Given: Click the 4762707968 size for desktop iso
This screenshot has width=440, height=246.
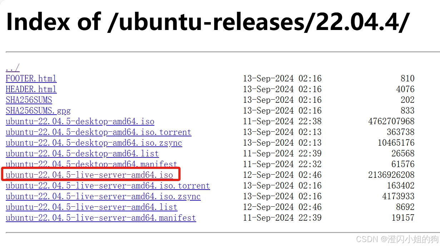Looking at the screenshot, I should (x=391, y=121).
